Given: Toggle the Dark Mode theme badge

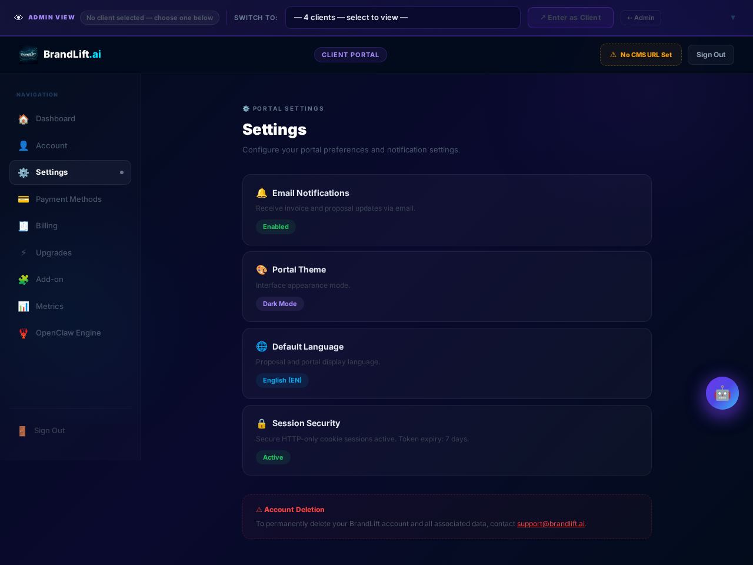Looking at the screenshot, I should coord(279,304).
